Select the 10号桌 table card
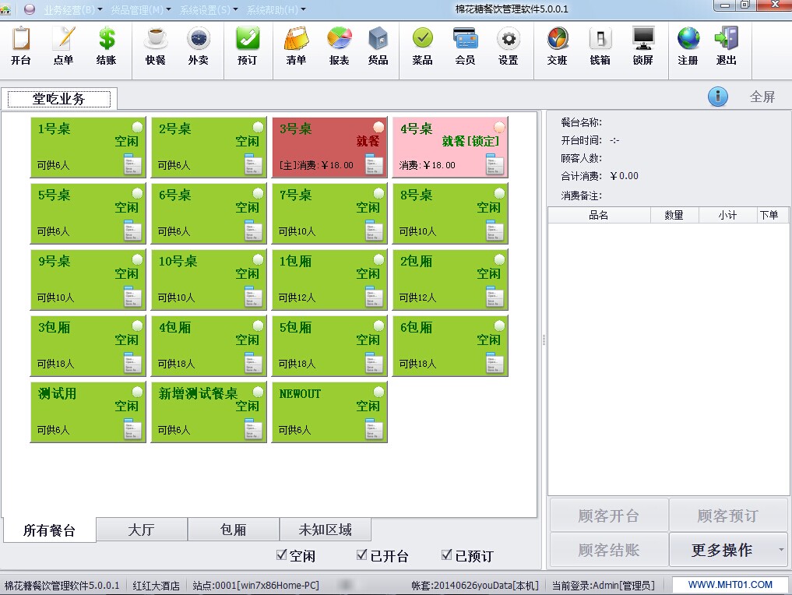This screenshot has height=595, width=792. click(x=209, y=280)
